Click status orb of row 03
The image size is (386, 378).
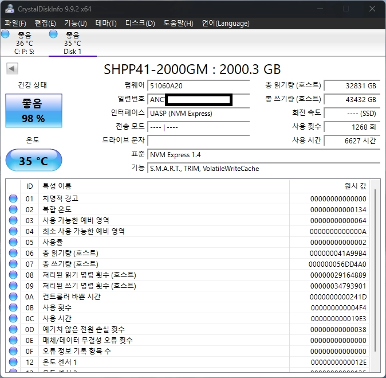coord(13,220)
